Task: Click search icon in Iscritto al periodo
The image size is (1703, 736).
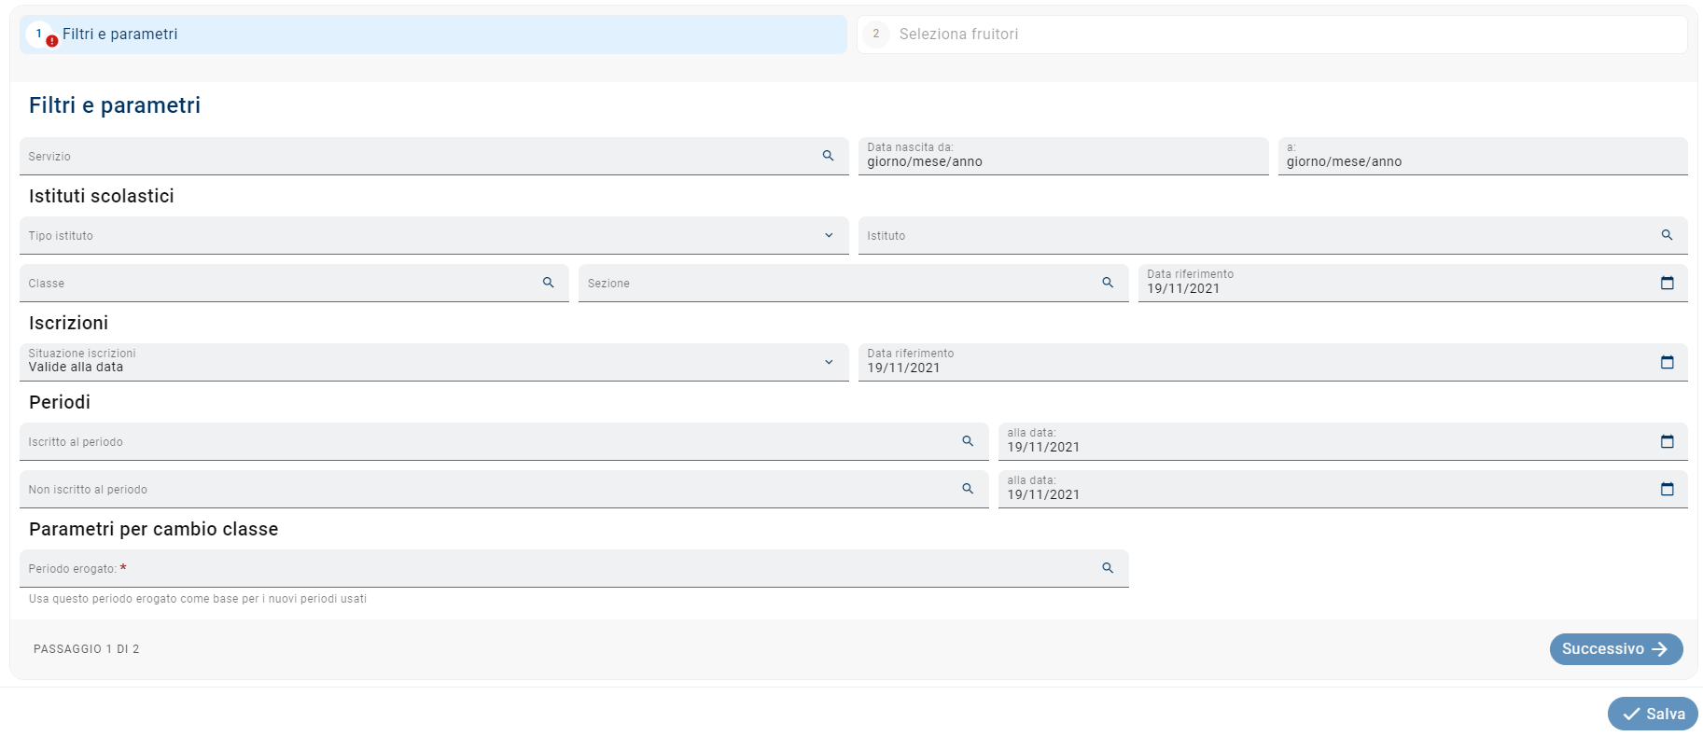Action: 968,441
